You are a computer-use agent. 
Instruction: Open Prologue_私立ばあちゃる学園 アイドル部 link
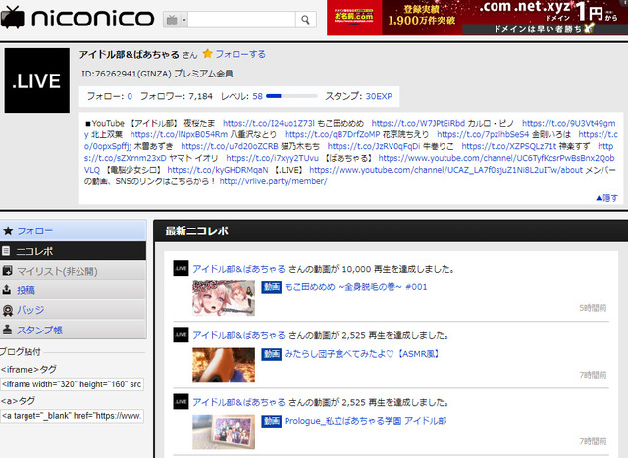click(x=365, y=421)
